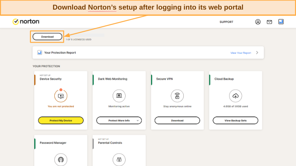This screenshot has width=296, height=166.
Task: Click the Norton logo
Action: (26, 22)
